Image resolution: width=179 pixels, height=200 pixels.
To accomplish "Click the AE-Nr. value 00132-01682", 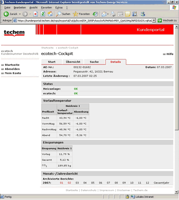I will pos(82,67).
